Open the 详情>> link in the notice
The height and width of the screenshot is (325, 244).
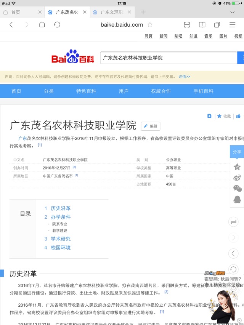[x=184, y=77]
